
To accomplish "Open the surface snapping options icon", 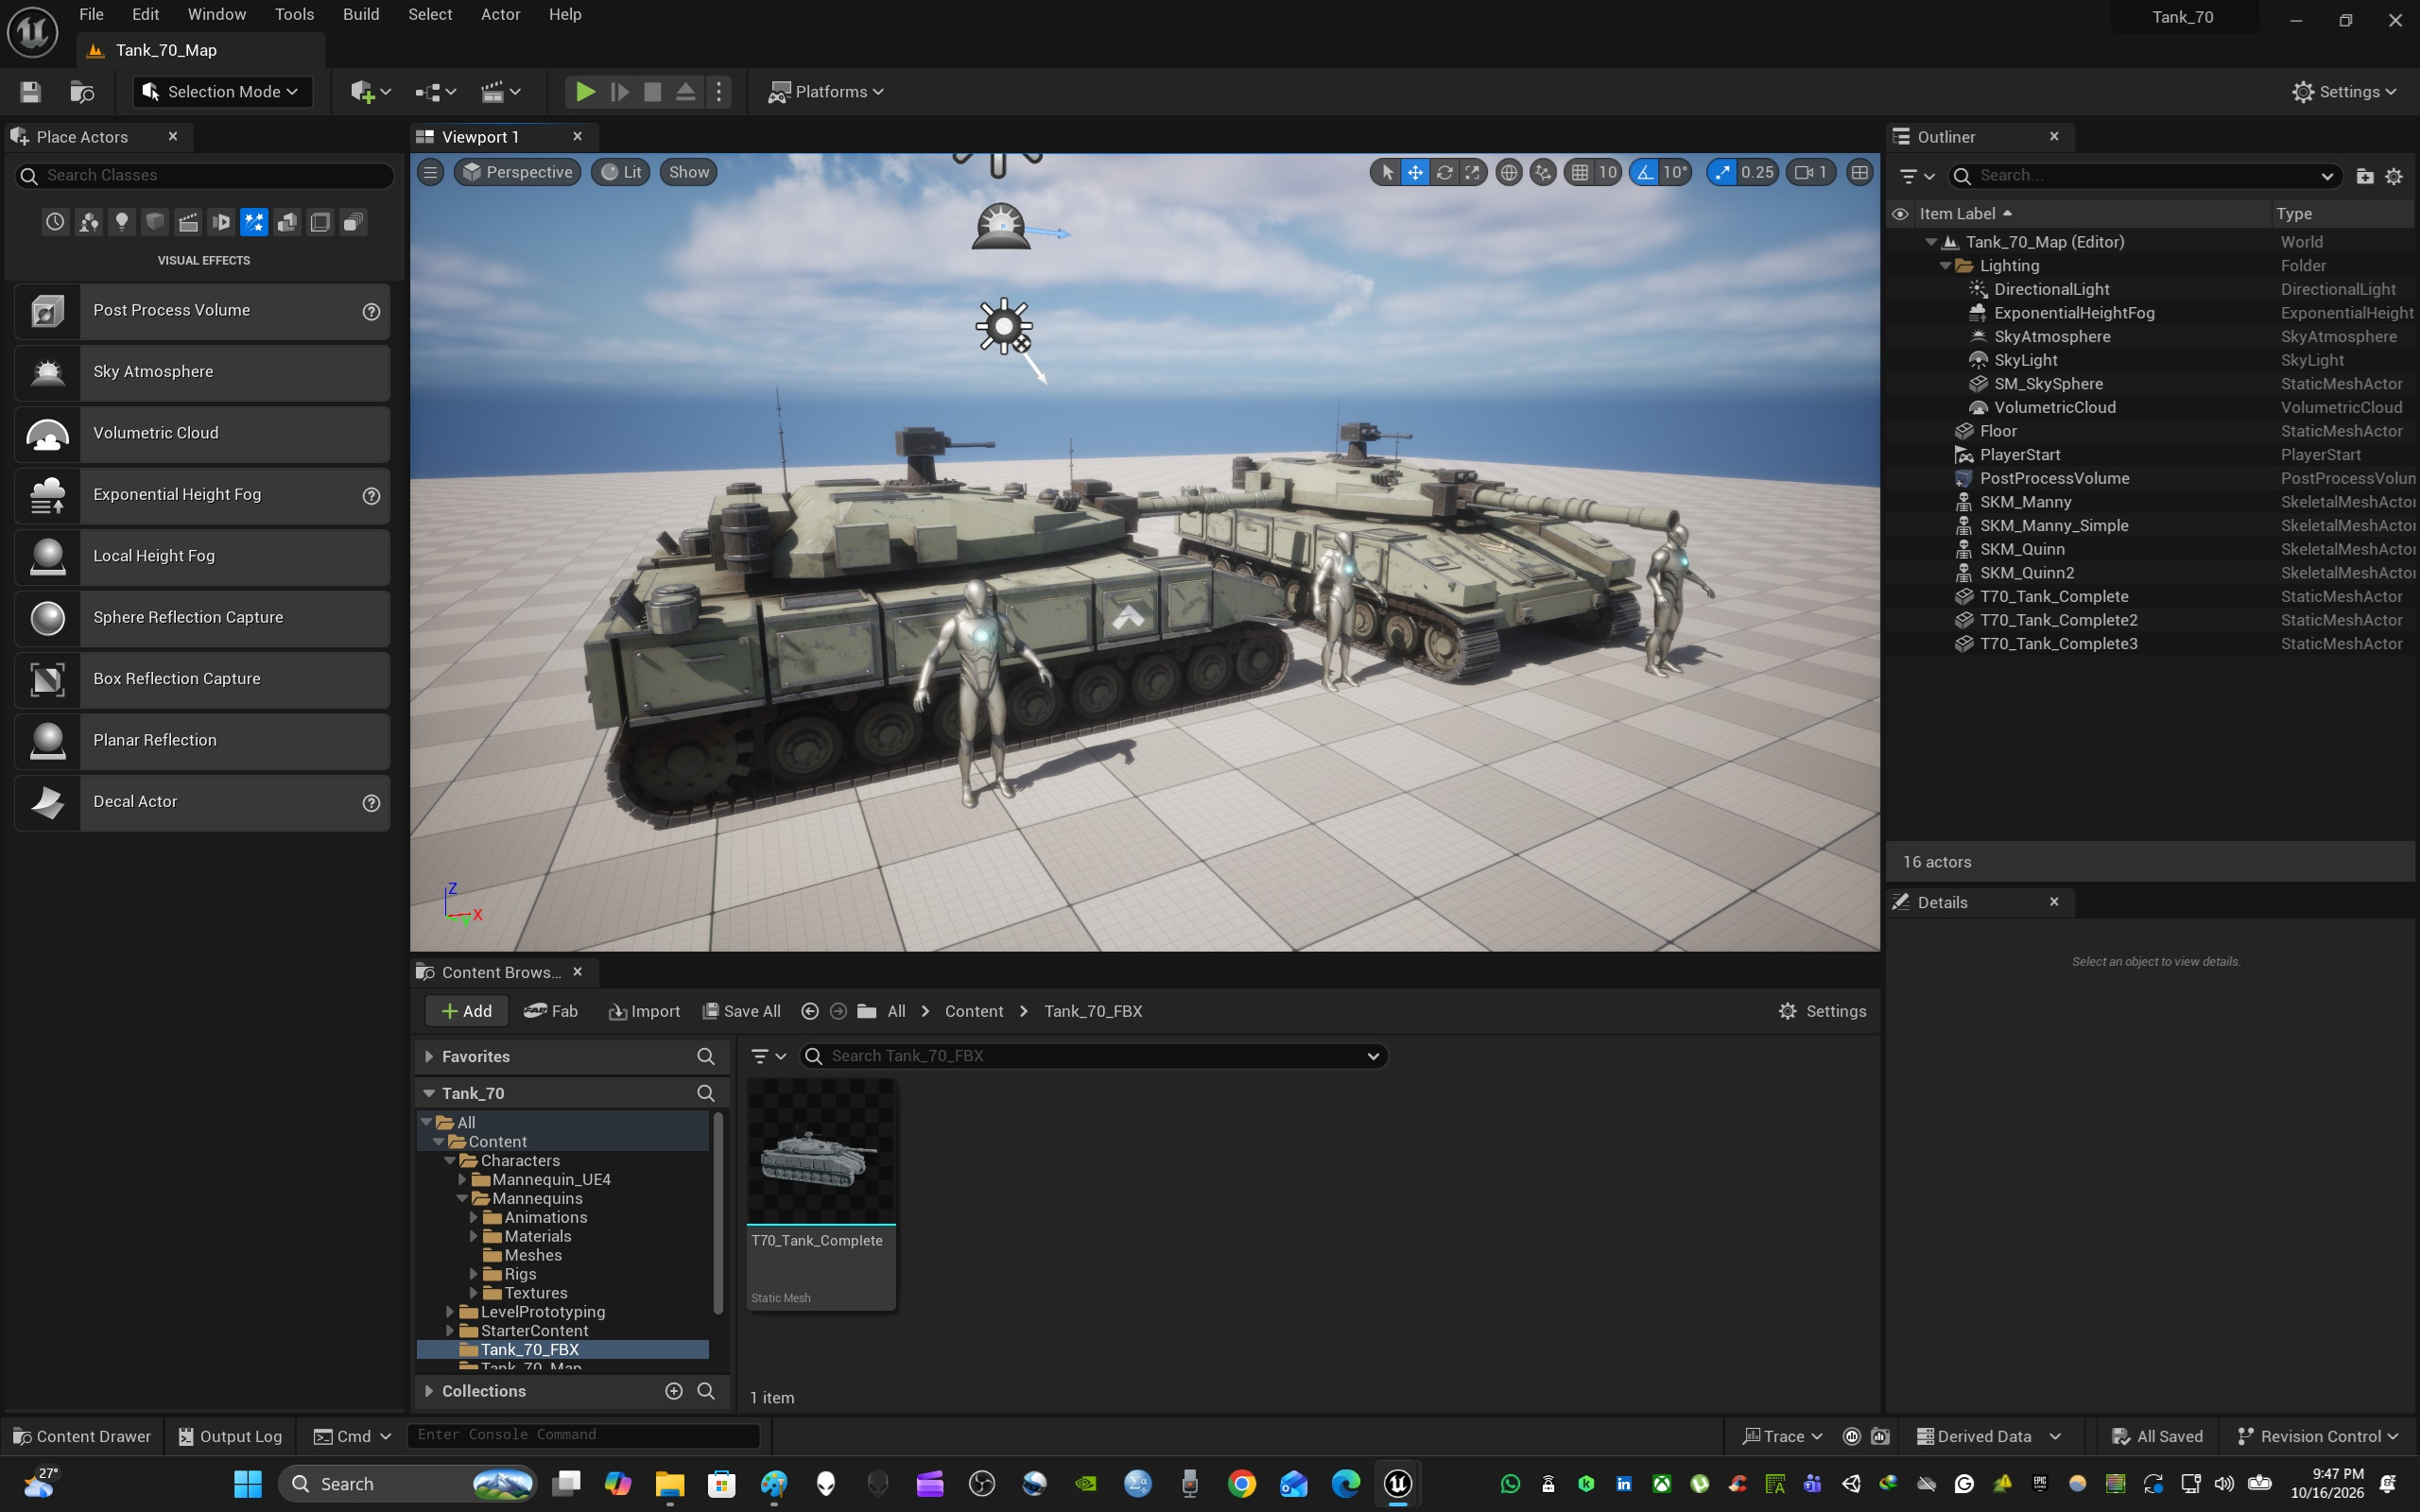I will (1543, 172).
